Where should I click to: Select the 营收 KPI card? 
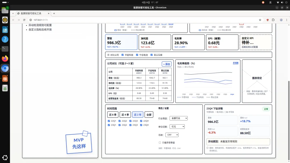coord(121,42)
